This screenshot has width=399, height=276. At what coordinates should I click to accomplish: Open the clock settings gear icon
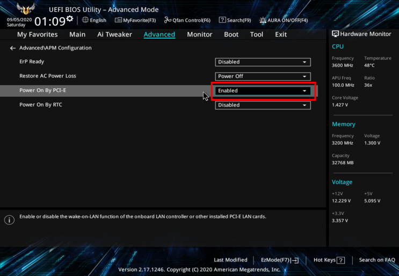[70, 19]
